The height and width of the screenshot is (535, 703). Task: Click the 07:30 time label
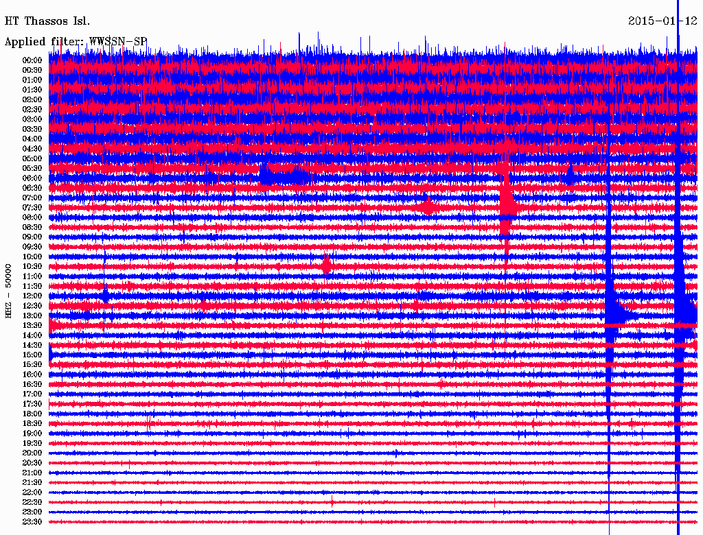tap(32, 208)
